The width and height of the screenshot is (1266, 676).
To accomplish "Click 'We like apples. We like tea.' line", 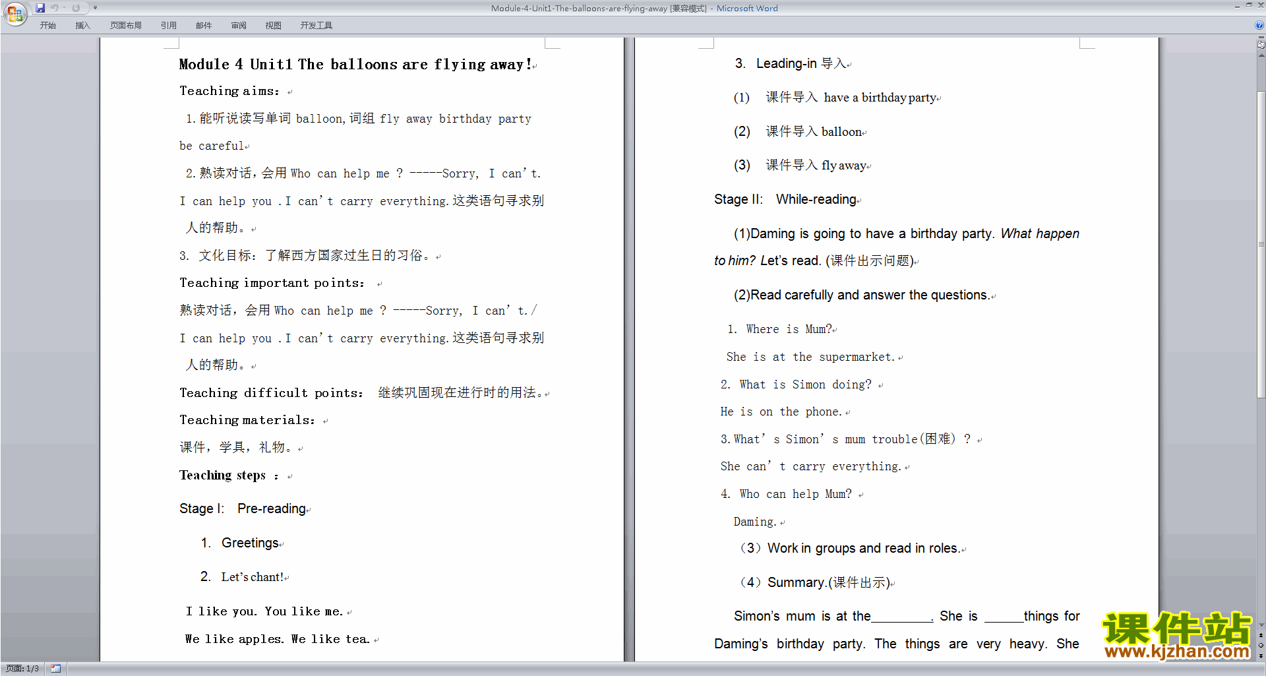I will (x=278, y=639).
